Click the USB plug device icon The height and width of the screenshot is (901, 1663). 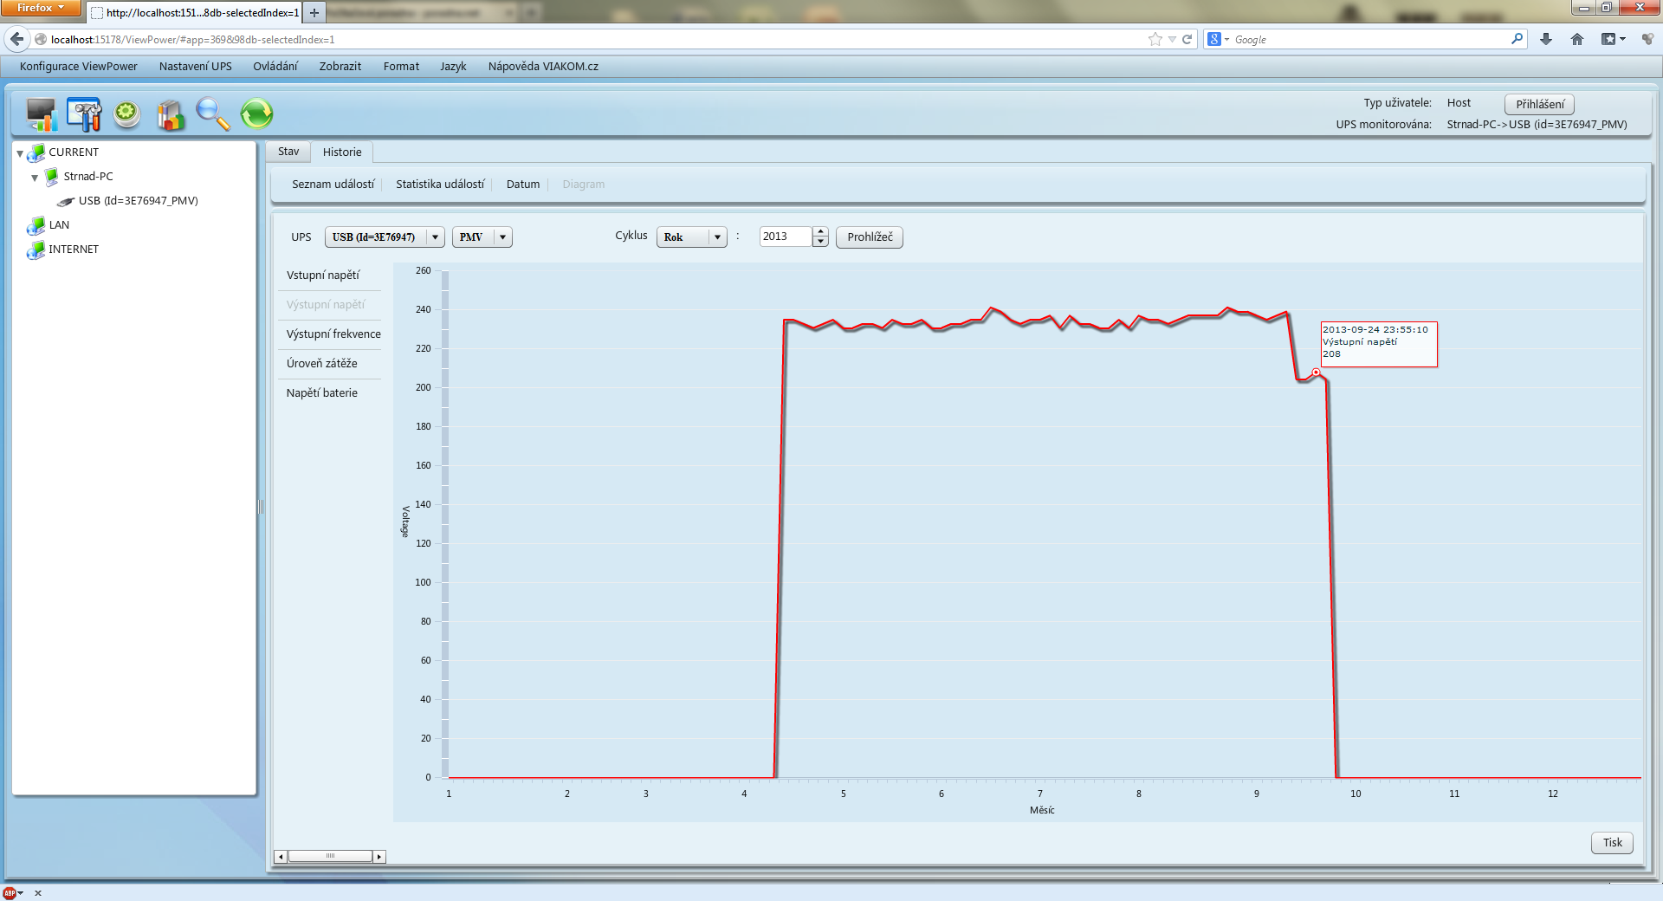tap(66, 201)
